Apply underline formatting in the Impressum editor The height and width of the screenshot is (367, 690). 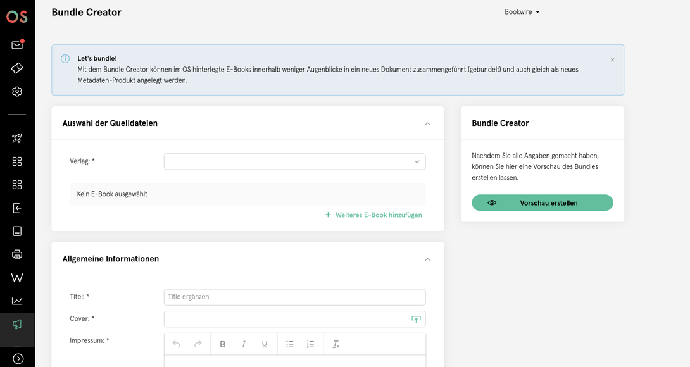(264, 344)
